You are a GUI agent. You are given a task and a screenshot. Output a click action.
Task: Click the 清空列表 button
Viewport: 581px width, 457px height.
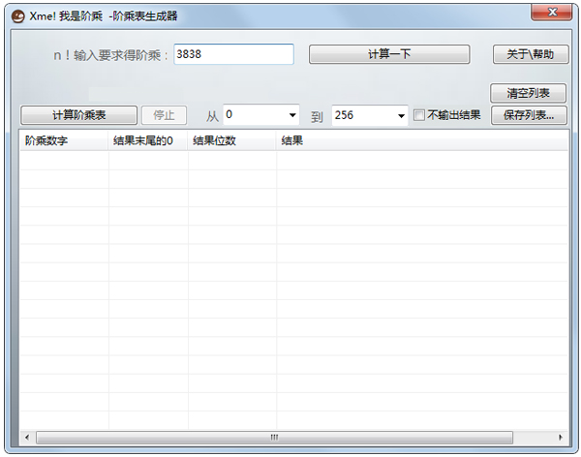pos(528,93)
